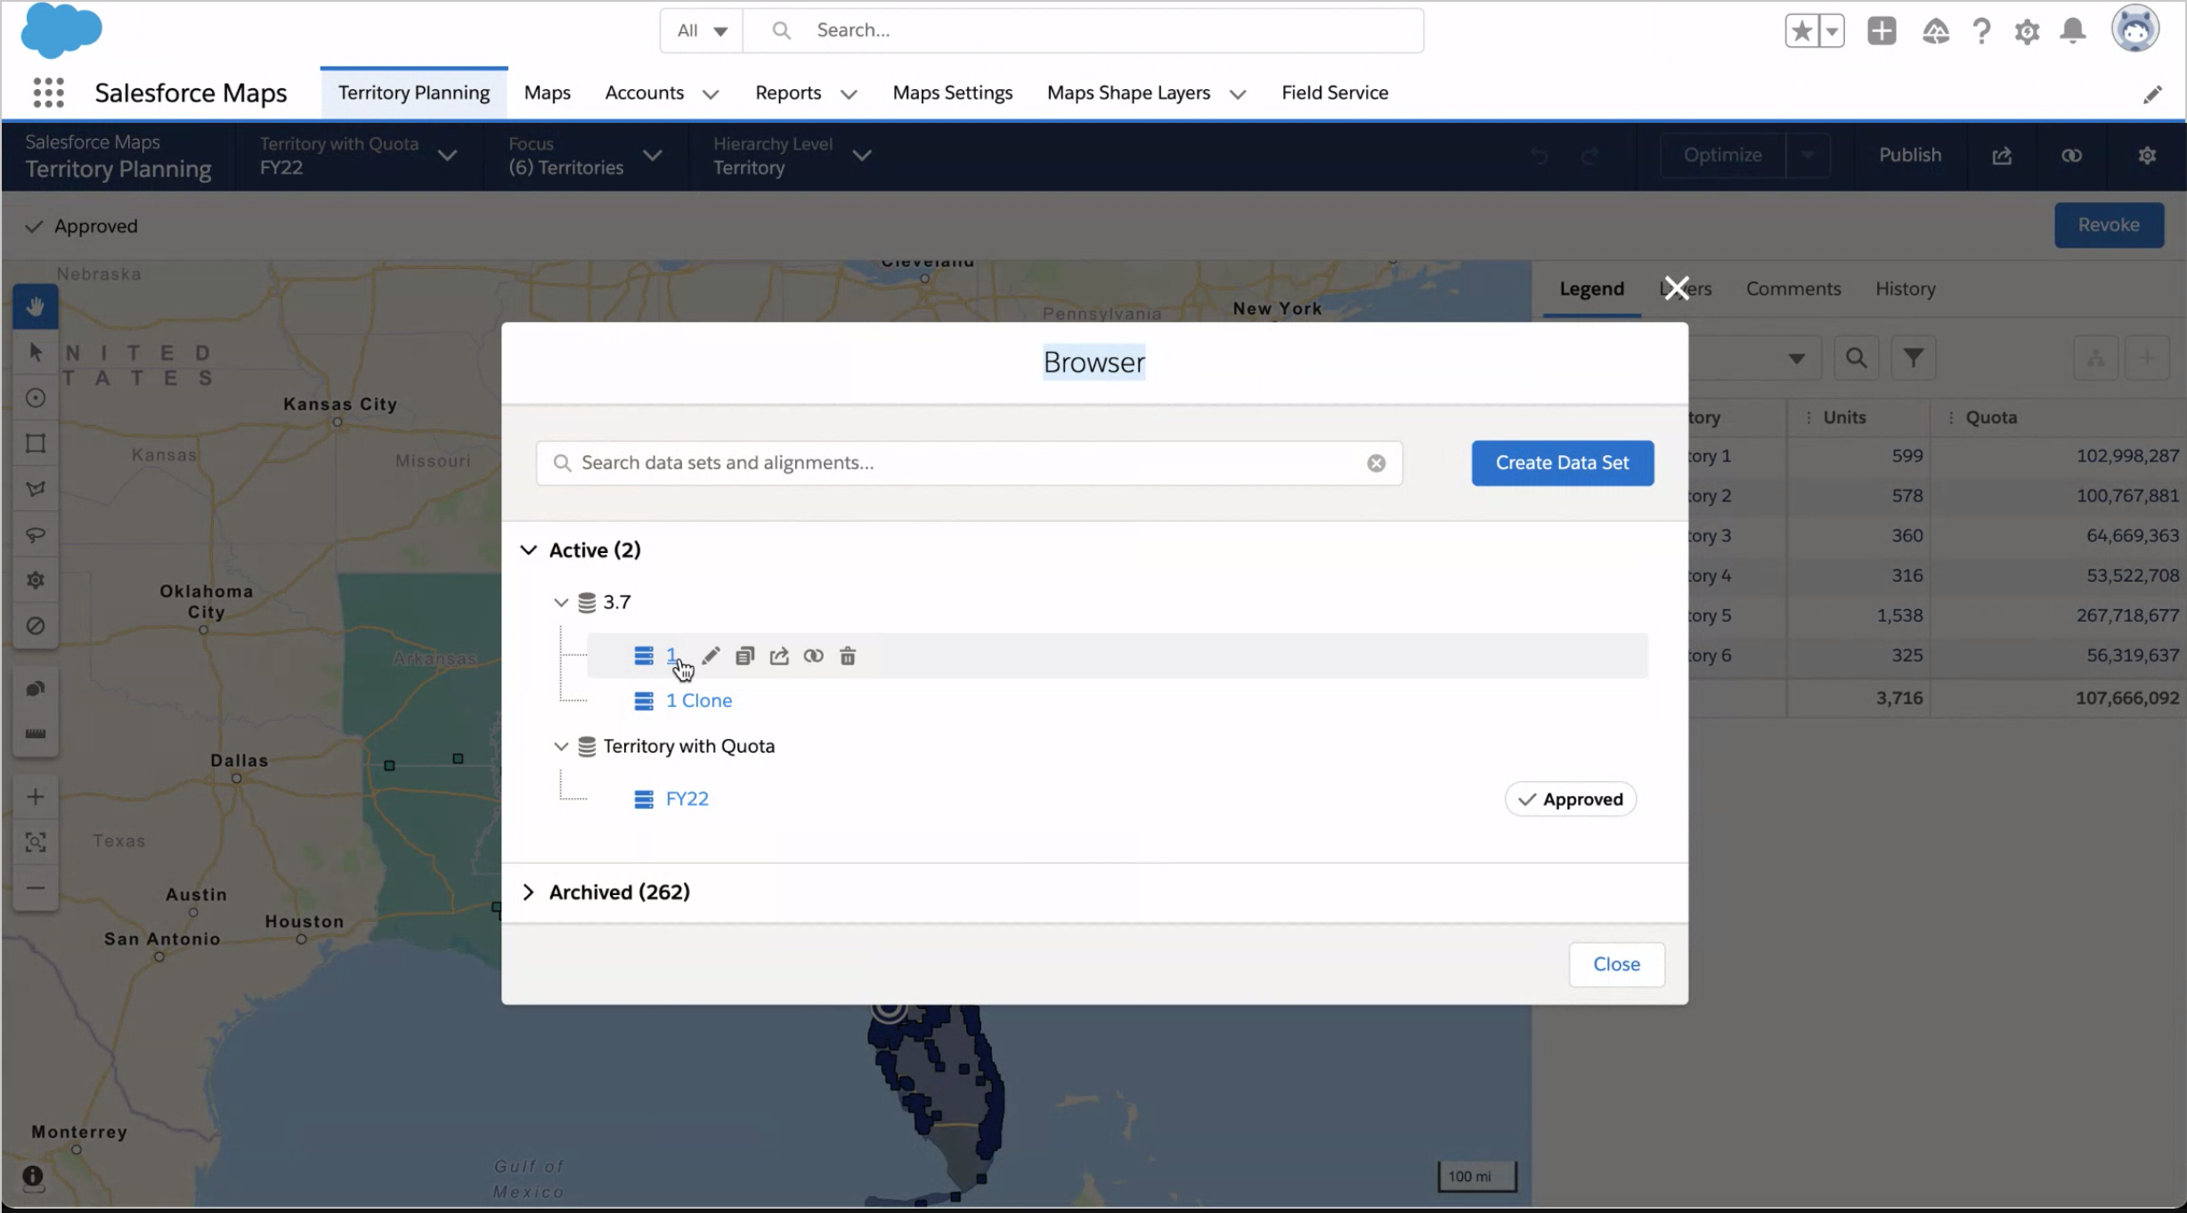Click the Publish button

(1909, 156)
